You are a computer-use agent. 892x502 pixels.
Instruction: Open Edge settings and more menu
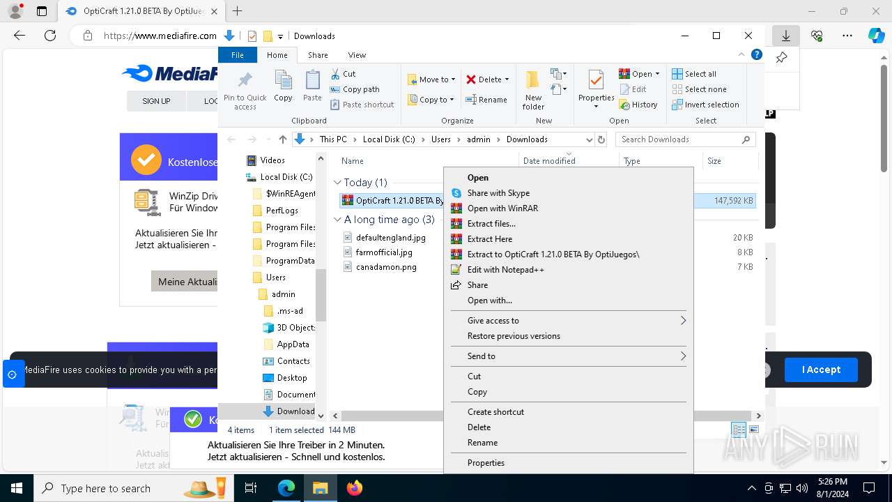click(x=847, y=36)
